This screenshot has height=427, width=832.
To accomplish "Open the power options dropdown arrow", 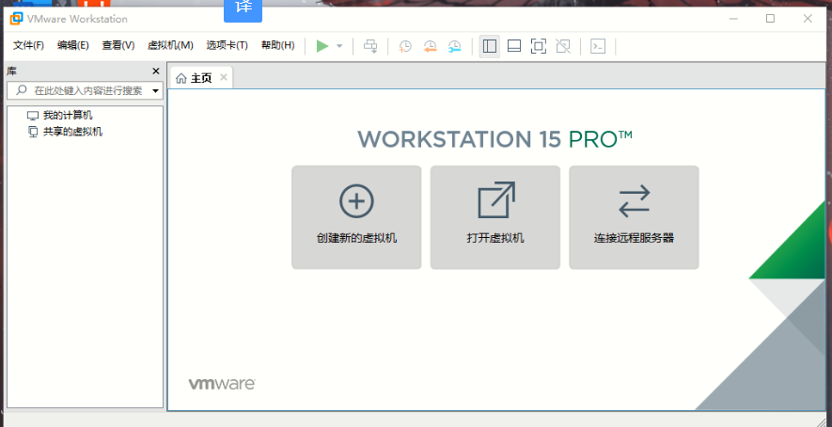I will (x=339, y=46).
